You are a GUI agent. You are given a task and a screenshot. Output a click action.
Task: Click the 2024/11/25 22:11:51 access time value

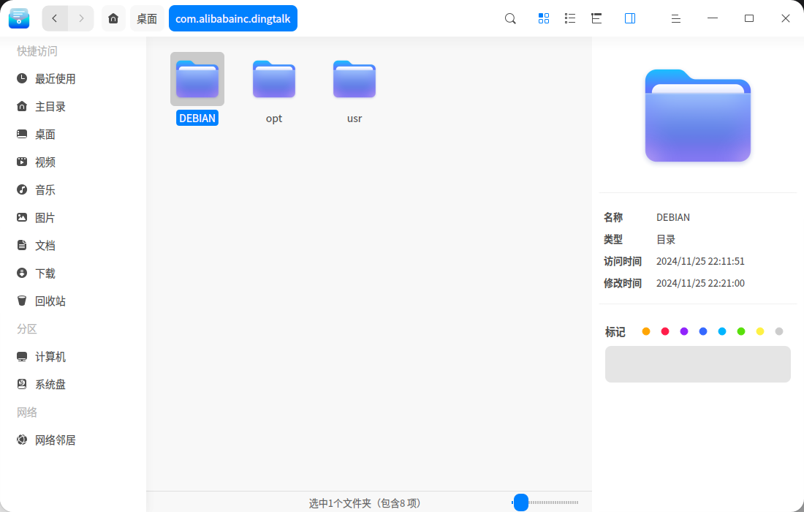(700, 261)
